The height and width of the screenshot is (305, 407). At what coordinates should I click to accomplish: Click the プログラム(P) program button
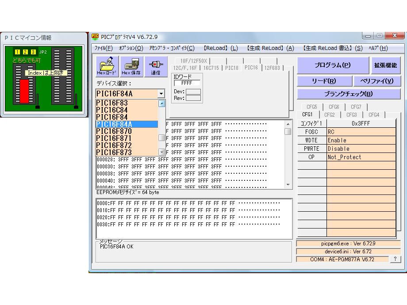333,65
